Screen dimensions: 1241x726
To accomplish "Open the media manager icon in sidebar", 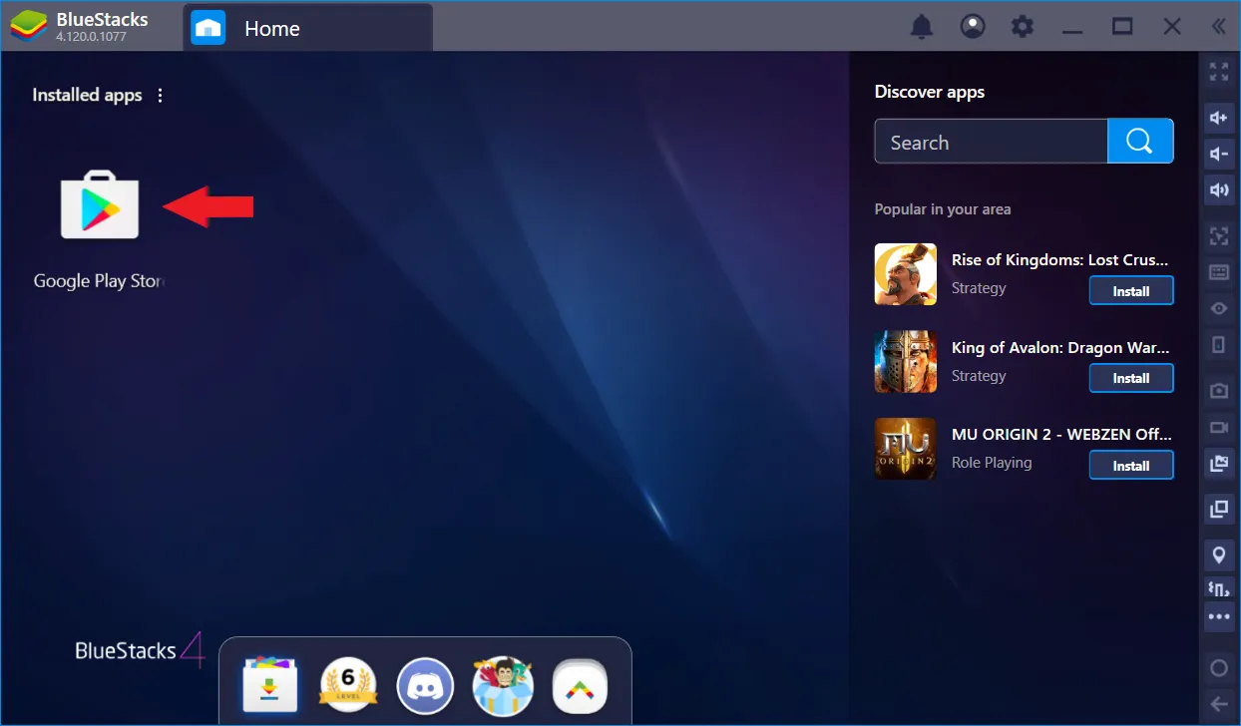I will coord(1218,463).
